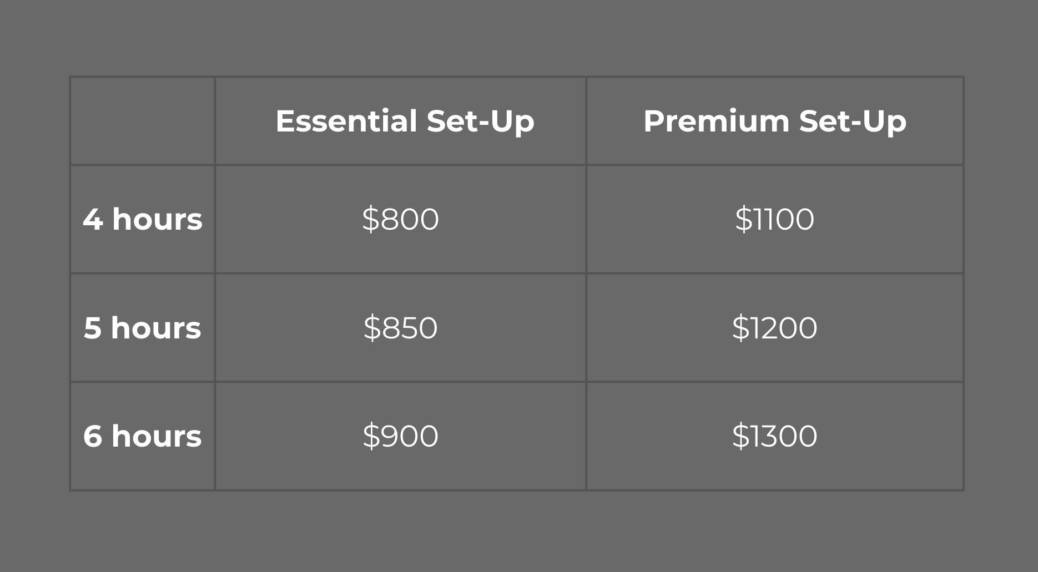The width and height of the screenshot is (1038, 572).
Task: Select the 5 hours row label
Action: coord(143,327)
